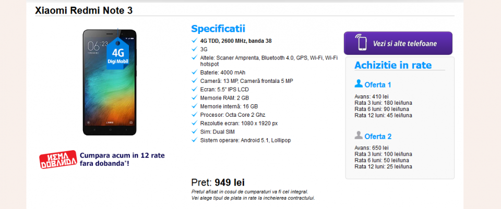Click the checkmark beside Baterie 4000 mAh
501x209 pixels.
(195, 72)
